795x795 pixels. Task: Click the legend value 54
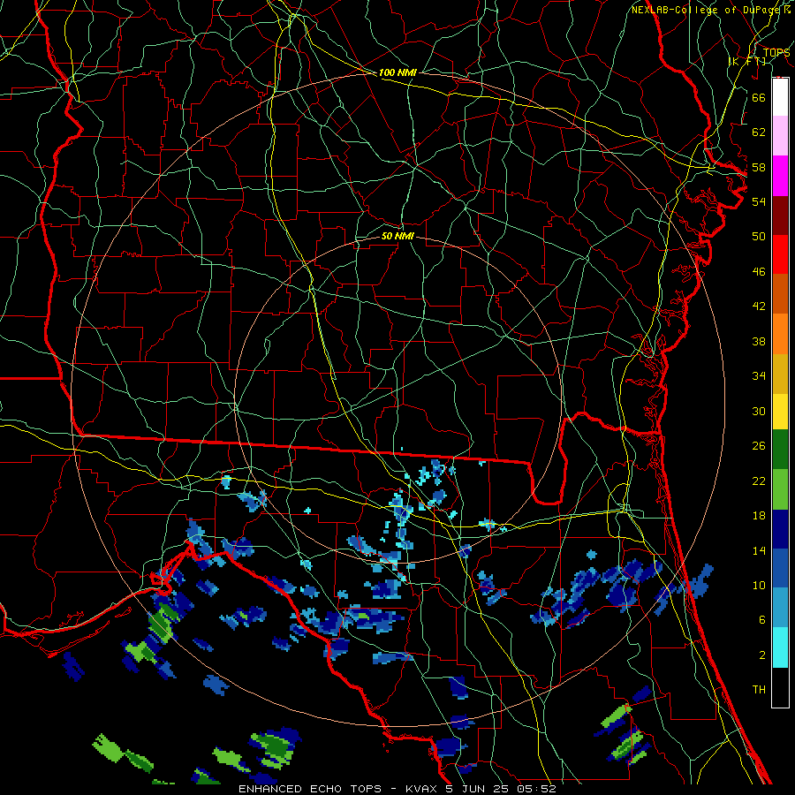pos(759,201)
